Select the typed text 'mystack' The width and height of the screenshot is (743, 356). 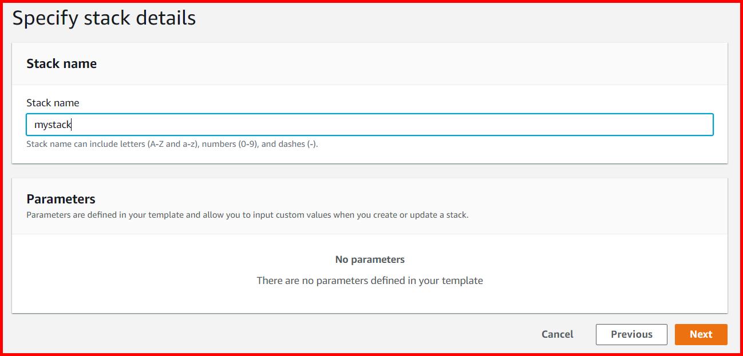[51, 124]
